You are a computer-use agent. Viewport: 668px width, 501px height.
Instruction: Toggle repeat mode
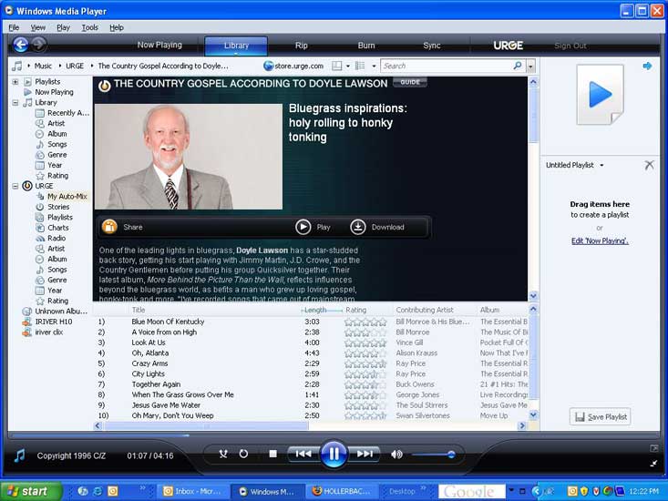[243, 455]
